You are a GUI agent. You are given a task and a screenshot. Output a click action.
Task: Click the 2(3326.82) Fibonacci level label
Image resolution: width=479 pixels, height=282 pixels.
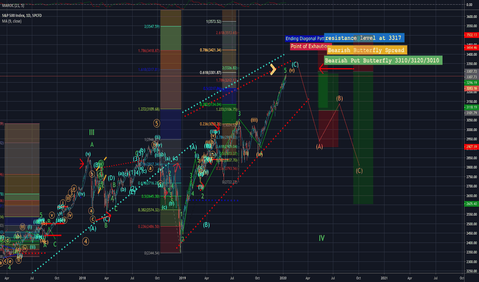coord(230,68)
